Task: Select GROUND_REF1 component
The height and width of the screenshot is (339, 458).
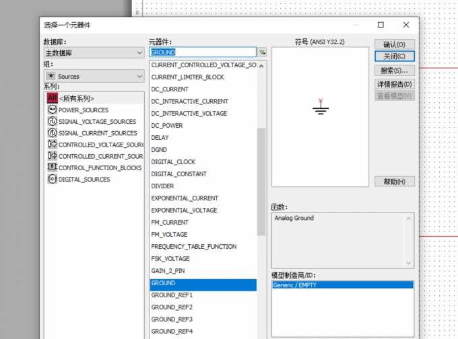Action: click(x=203, y=295)
